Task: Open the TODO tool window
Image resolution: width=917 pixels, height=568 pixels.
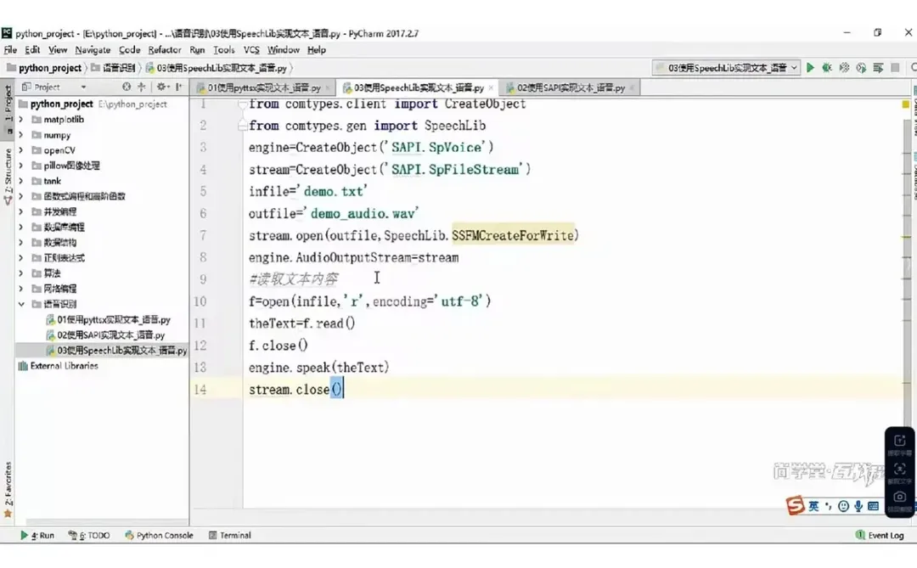Action: pos(87,535)
